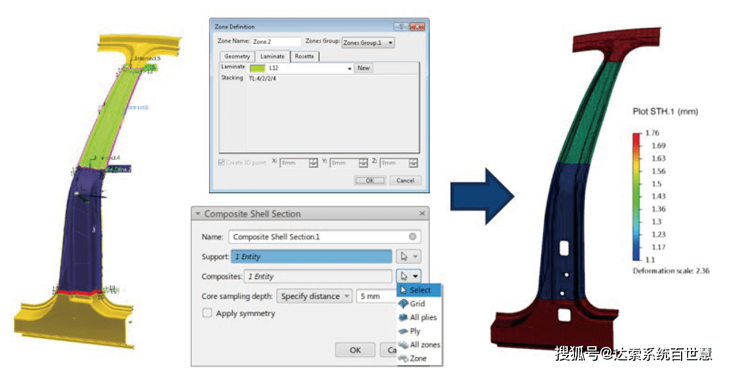Switch to the Geometry tab
This screenshot has width=729, height=369.
(237, 56)
